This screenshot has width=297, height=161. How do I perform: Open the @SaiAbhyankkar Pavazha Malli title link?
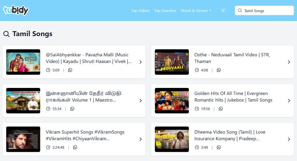88,58
